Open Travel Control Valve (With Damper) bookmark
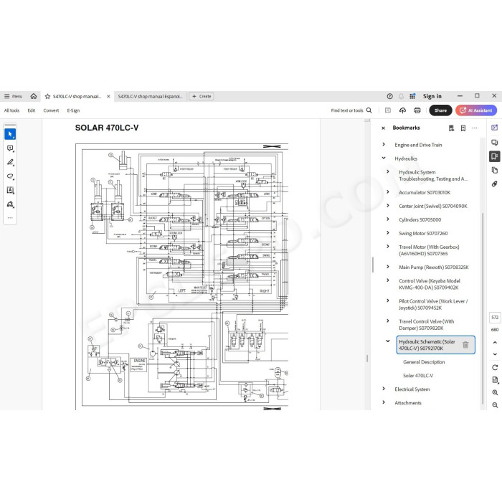Image resolution: width=502 pixels, height=502 pixels. coord(426,325)
